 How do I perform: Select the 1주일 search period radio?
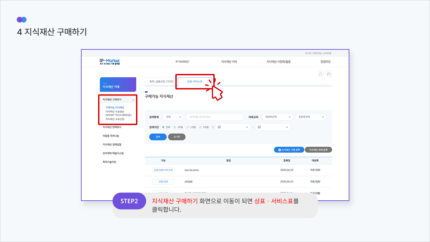(175, 127)
